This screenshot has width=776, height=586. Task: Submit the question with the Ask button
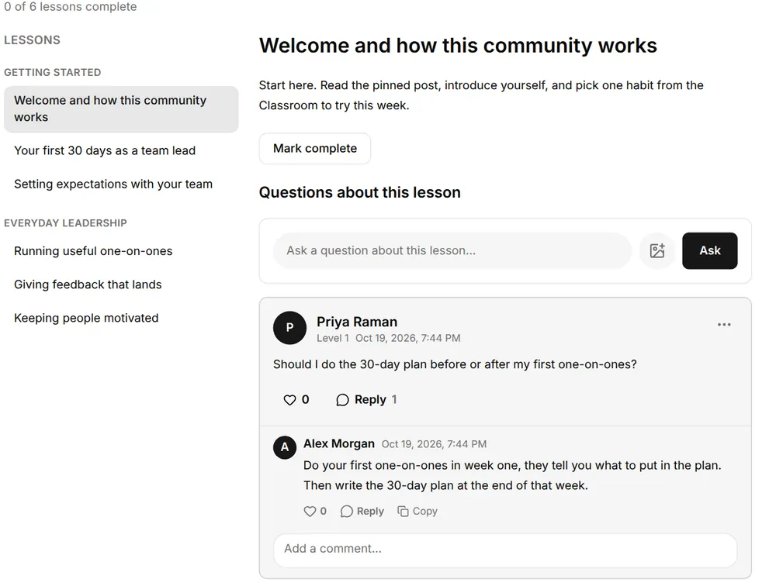[710, 250]
